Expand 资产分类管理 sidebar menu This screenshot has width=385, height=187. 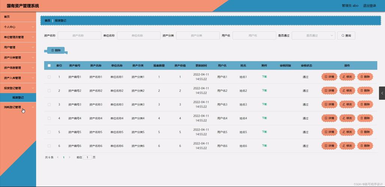pos(18,58)
